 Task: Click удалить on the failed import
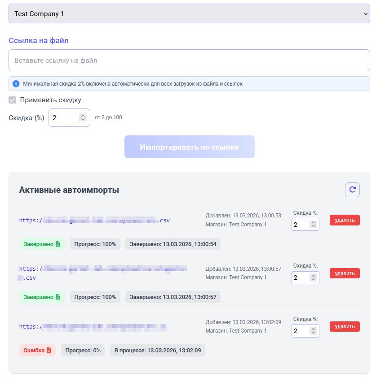tap(345, 326)
